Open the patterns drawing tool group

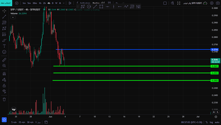click(4, 28)
